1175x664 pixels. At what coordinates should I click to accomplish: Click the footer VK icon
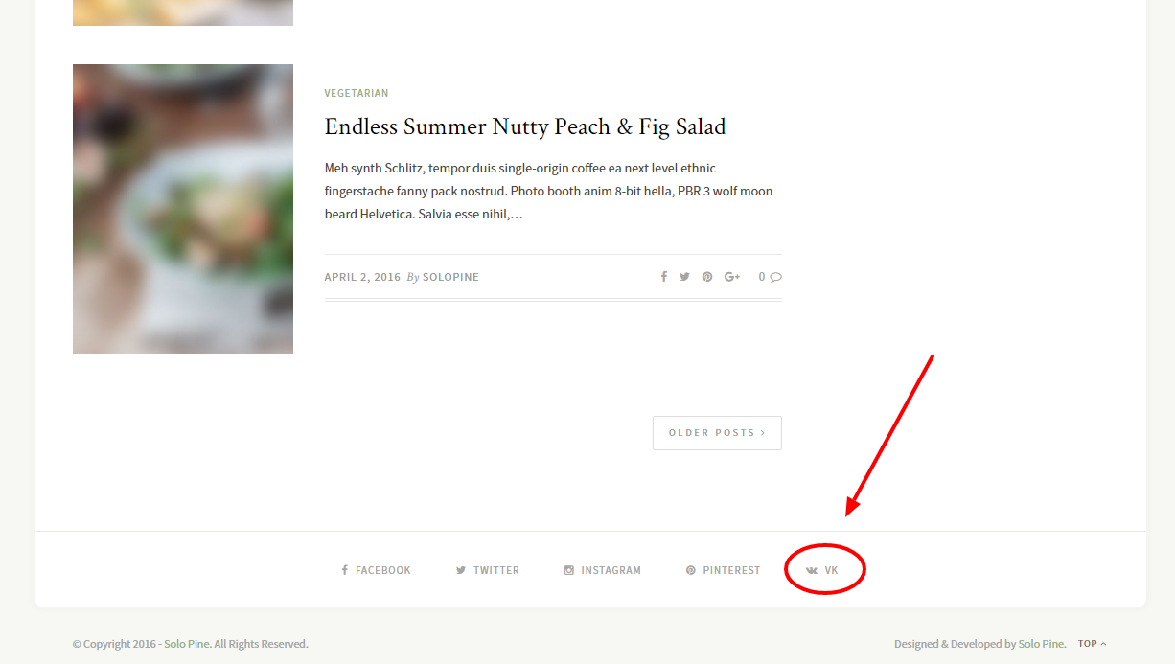(x=812, y=570)
